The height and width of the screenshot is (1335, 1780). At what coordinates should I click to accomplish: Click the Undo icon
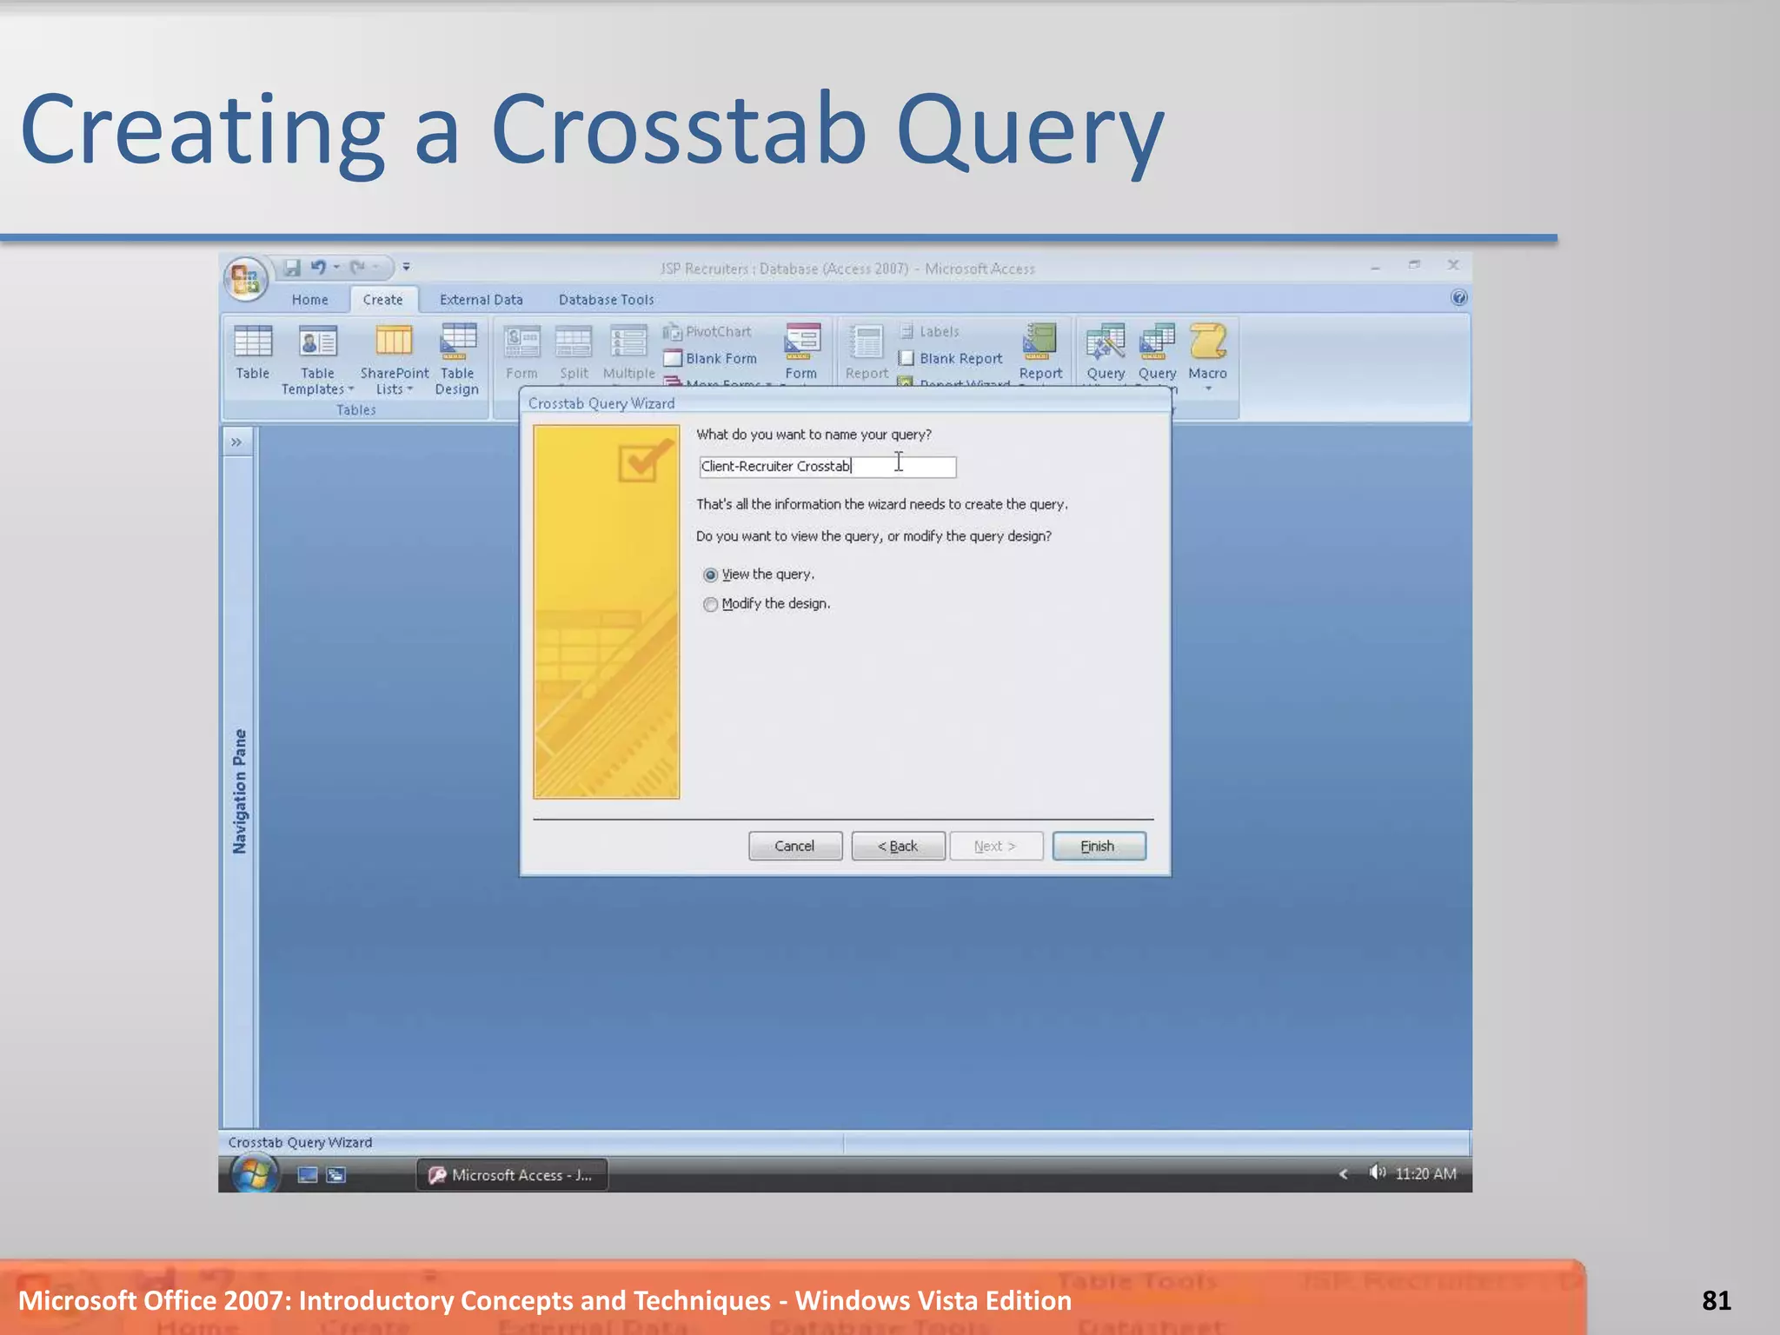[318, 268]
